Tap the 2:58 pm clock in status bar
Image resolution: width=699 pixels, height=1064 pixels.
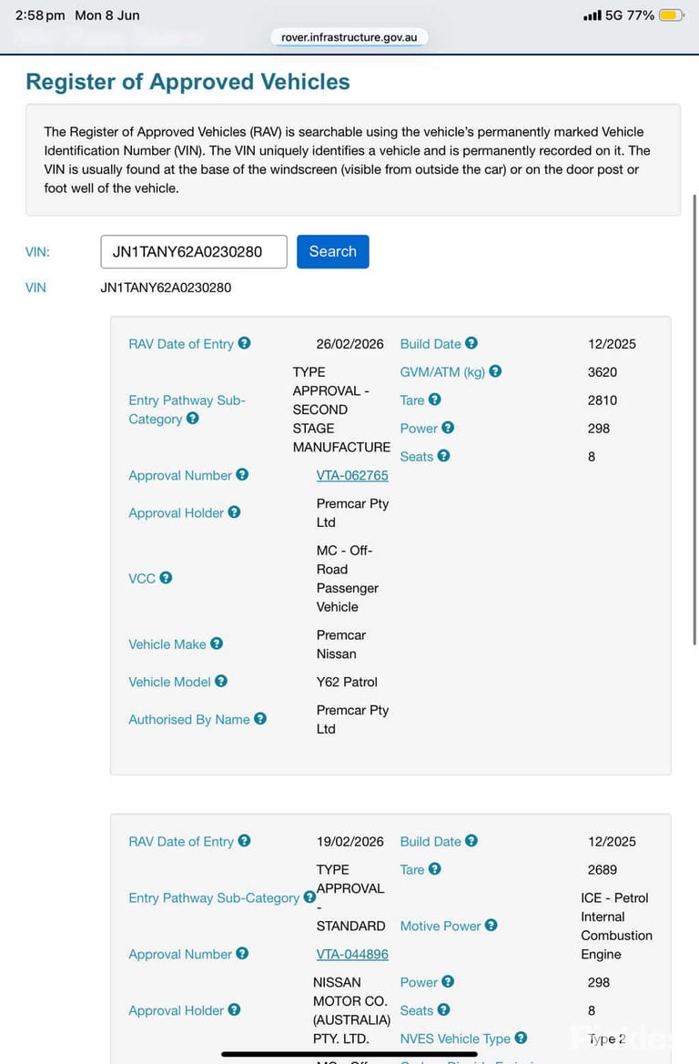(x=40, y=15)
